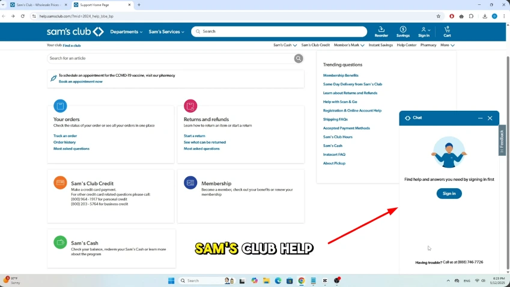Go forward with browser arrow
The image size is (510, 287).
(13, 16)
